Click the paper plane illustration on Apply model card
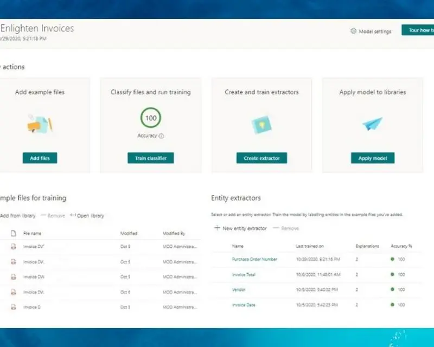The height and width of the screenshot is (347, 434). tap(372, 123)
